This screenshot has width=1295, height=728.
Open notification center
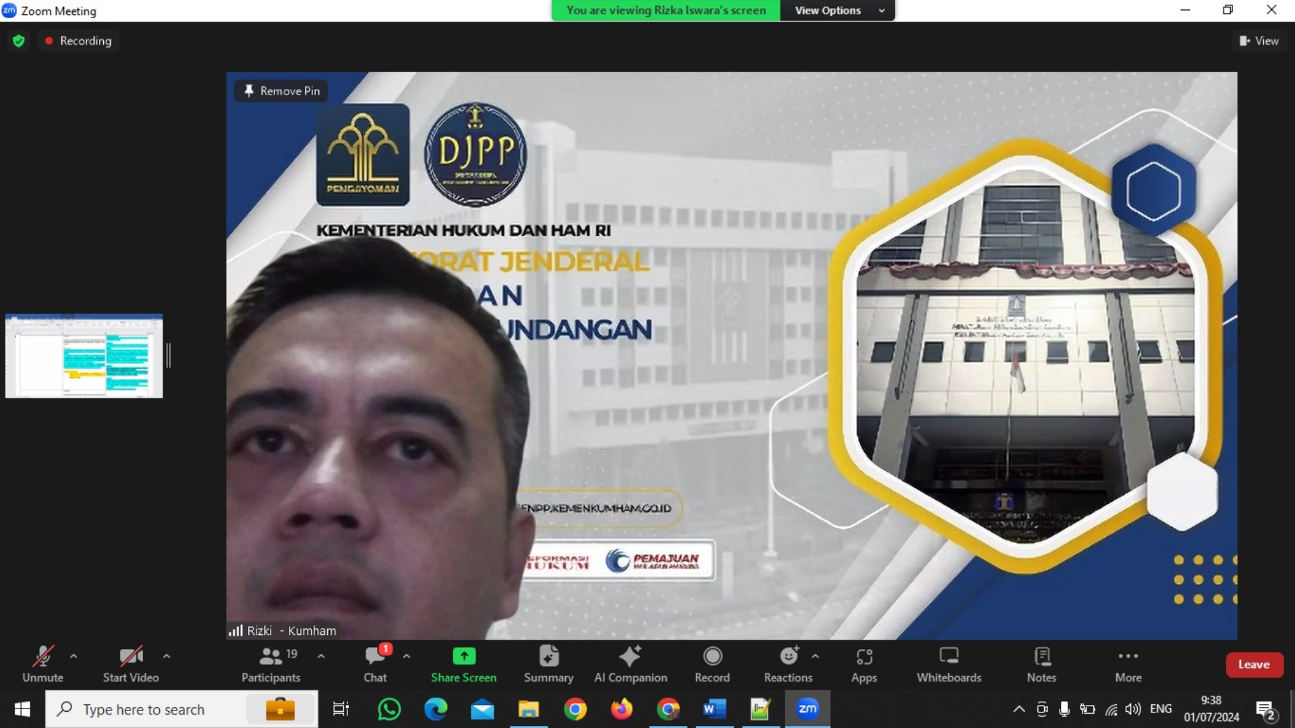pyautogui.click(x=1266, y=710)
